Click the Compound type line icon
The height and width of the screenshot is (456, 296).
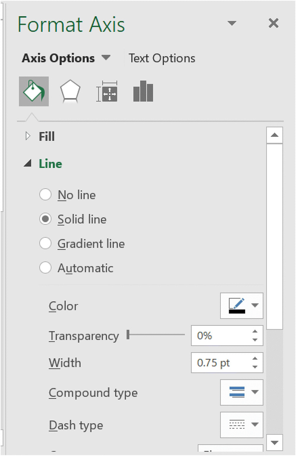(x=237, y=392)
